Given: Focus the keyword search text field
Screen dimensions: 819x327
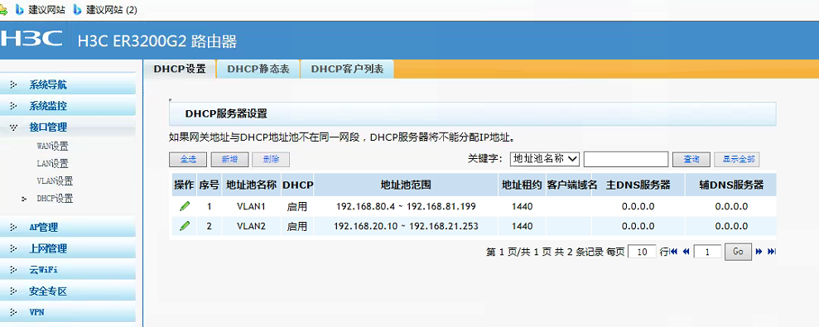Looking at the screenshot, I should (626, 159).
